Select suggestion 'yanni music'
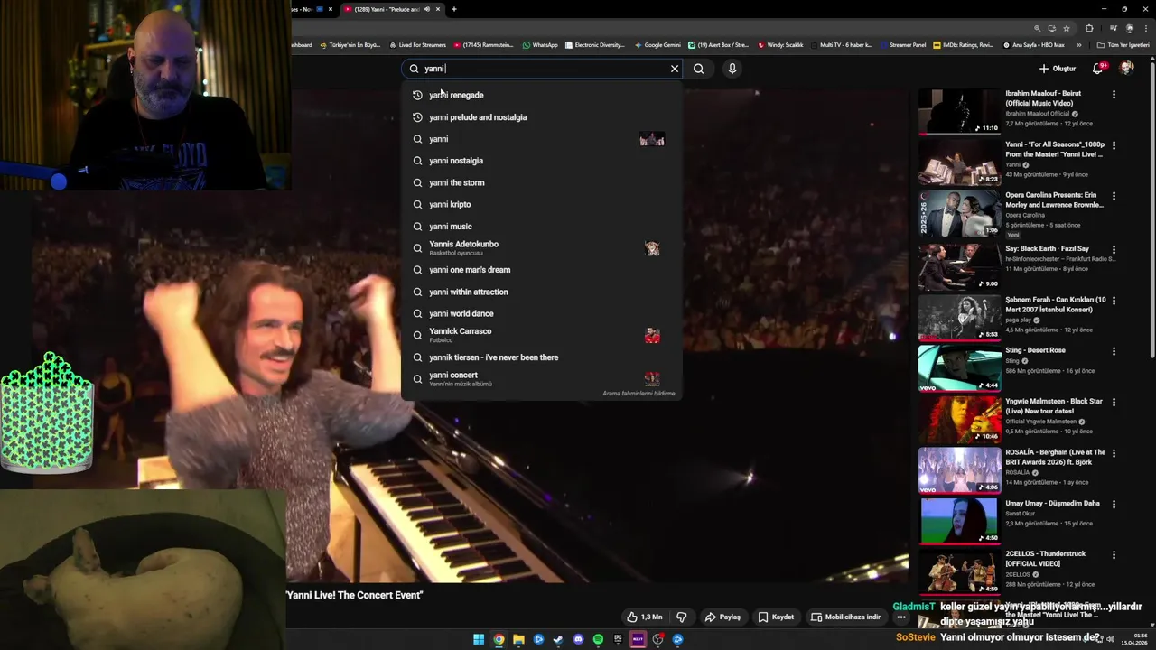Screen dimensions: 1156x650 542,227
